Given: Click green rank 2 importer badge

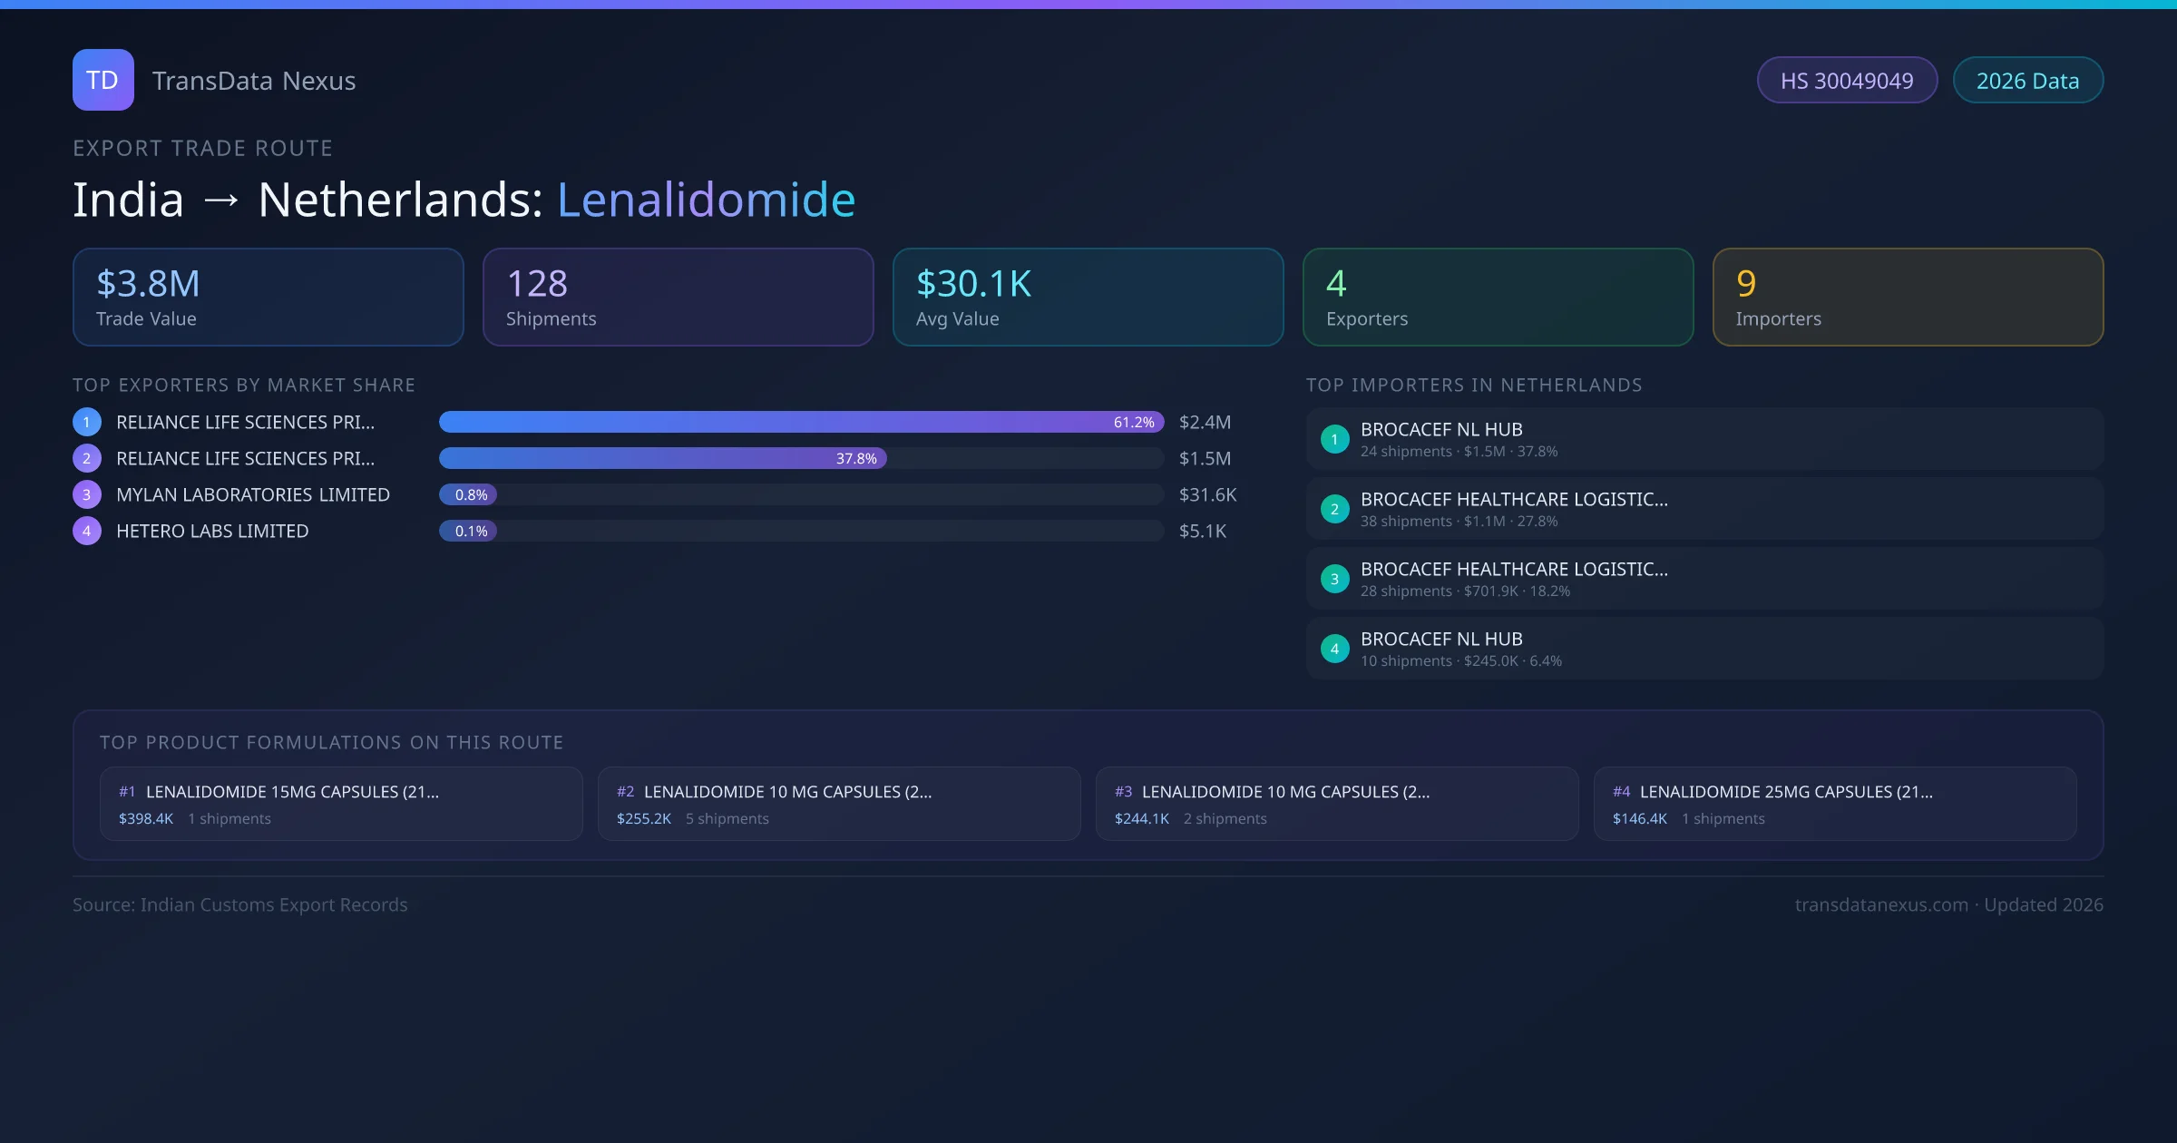Looking at the screenshot, I should click(x=1334, y=509).
